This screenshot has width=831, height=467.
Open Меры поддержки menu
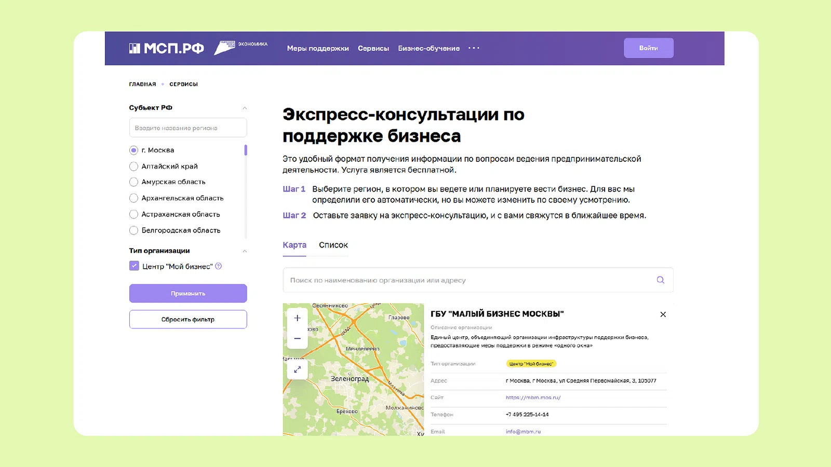(x=318, y=48)
